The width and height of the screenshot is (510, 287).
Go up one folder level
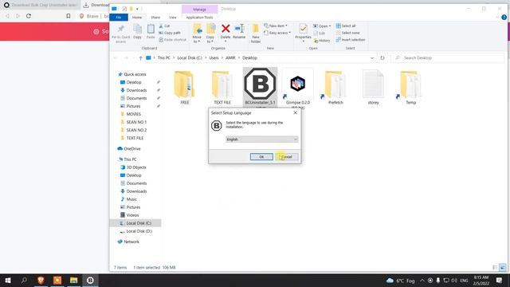coord(140,58)
